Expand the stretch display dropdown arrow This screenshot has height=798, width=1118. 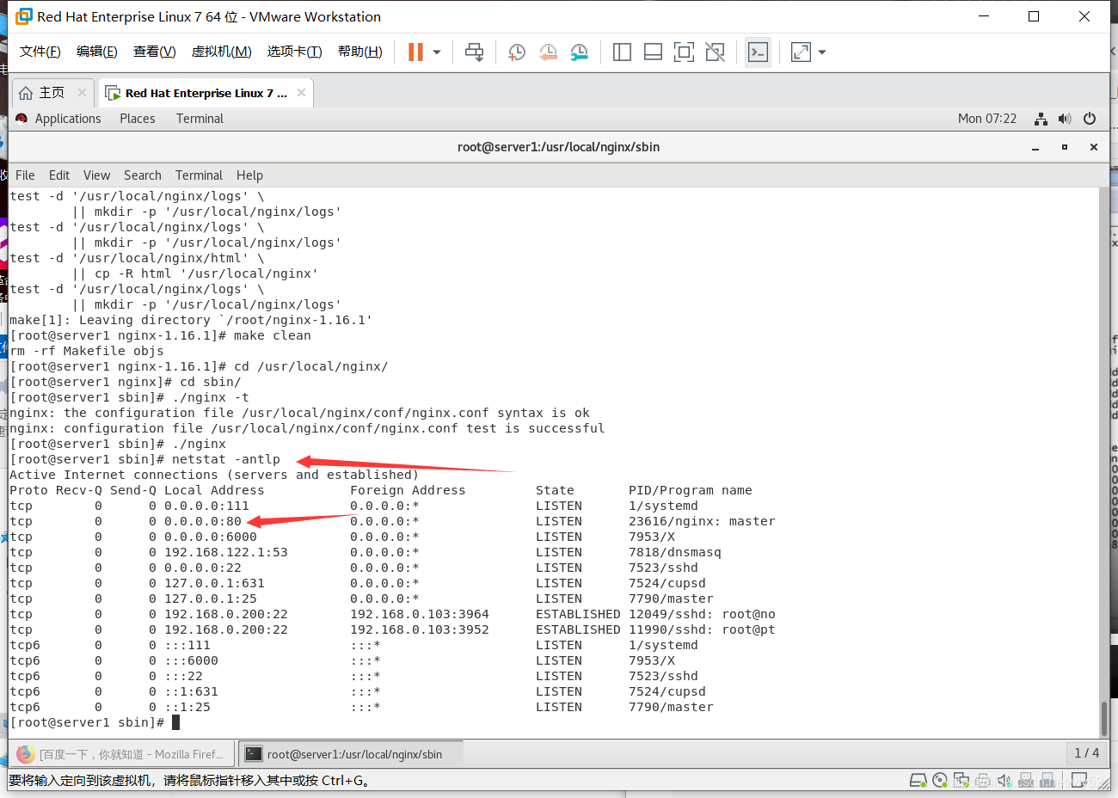click(x=822, y=52)
